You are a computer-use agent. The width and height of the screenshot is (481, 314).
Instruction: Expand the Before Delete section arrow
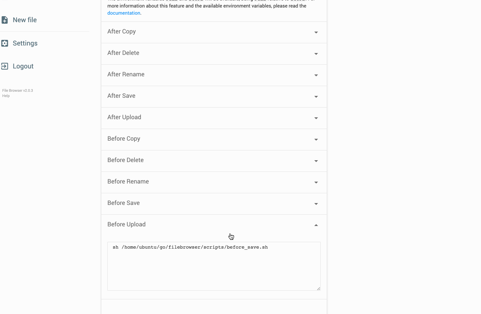[316, 161]
